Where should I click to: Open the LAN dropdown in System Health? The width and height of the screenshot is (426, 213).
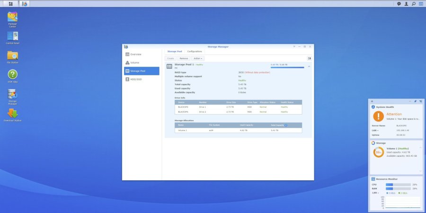point(374,131)
